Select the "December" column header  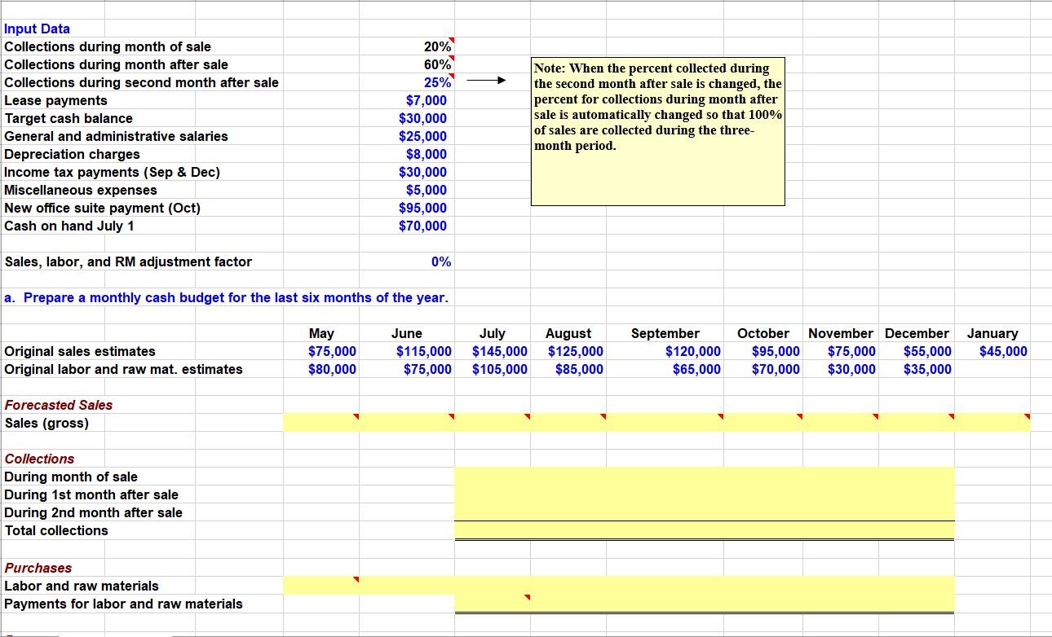click(917, 333)
